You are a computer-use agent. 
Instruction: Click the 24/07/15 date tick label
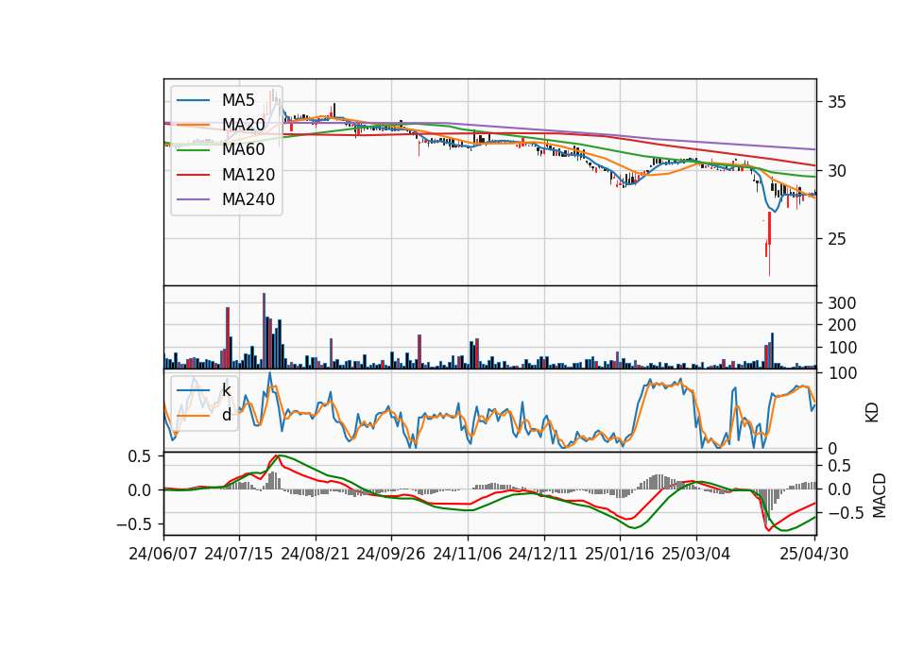pyautogui.click(x=238, y=554)
